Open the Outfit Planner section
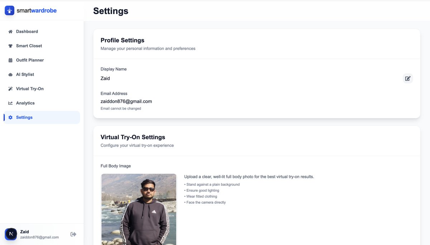This screenshot has width=430, height=245. [x=30, y=60]
